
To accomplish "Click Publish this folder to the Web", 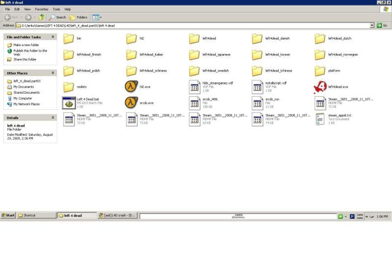I will pos(30,52).
